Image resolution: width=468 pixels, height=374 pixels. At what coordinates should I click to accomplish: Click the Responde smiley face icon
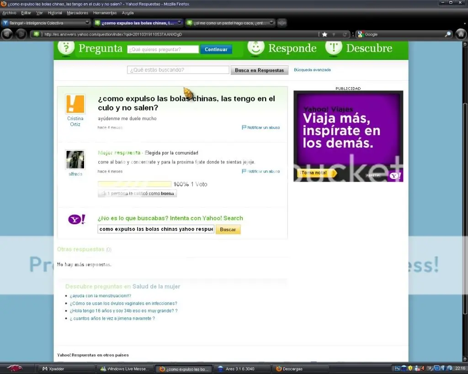pos(256,47)
